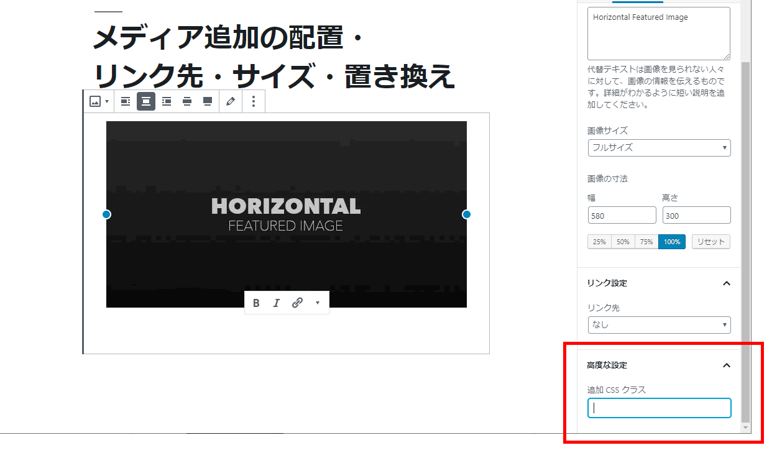The image size is (777, 458).
Task: Open the フルサイズ image size dropdown
Action: click(x=659, y=148)
